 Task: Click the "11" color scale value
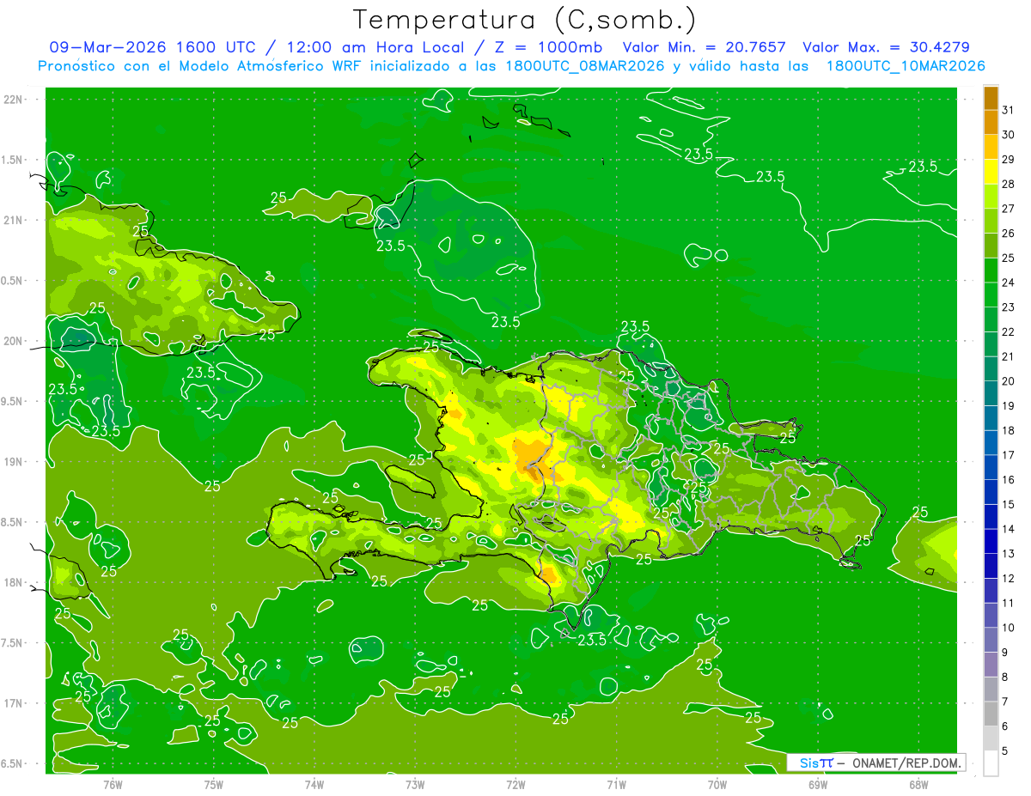[x=1009, y=603]
